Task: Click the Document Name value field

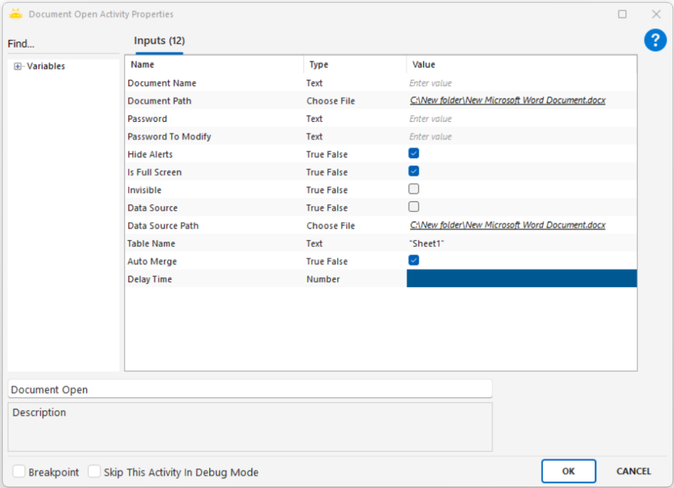Action: (520, 83)
